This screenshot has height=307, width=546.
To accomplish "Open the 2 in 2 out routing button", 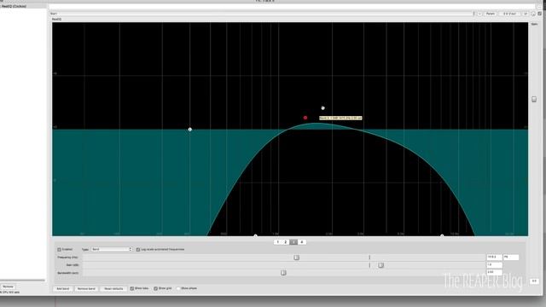I will point(510,14).
